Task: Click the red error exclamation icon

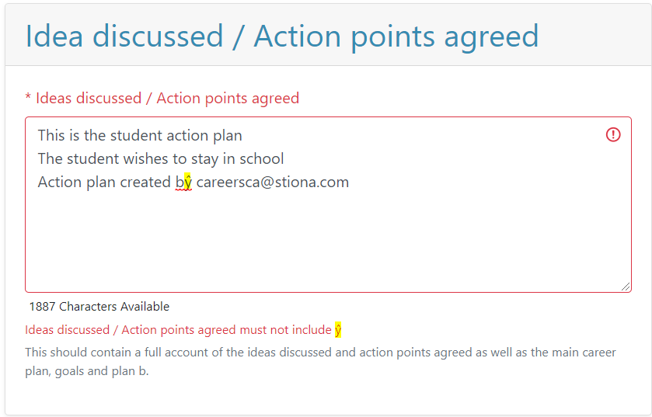Action: [613, 135]
